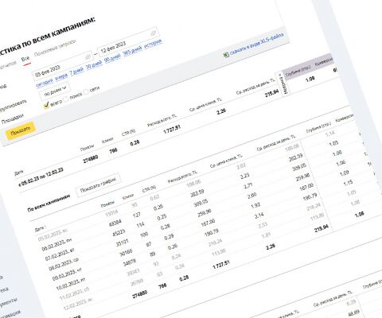The width and height of the screenshot is (382, 318).
Task: Open the start date calendar icon
Action: (88, 56)
